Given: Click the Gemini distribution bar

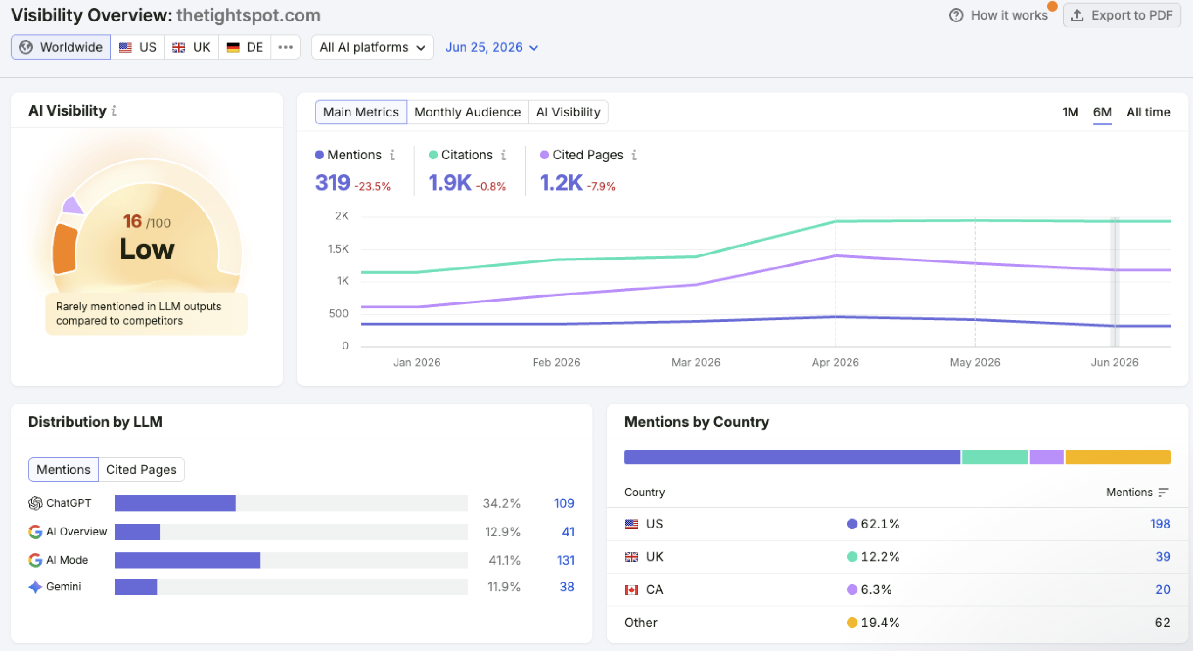Looking at the screenshot, I should (291, 587).
